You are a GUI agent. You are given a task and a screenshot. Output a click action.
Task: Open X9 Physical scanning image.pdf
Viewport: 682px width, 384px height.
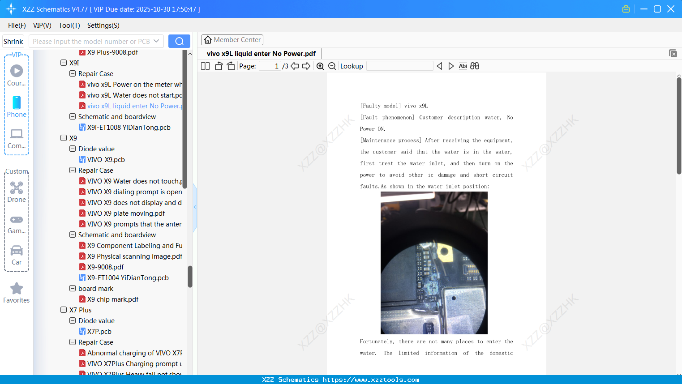(x=131, y=256)
